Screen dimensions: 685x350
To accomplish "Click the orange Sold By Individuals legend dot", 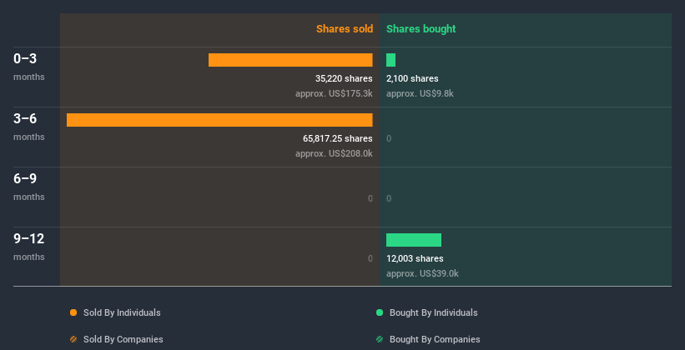I will [x=73, y=312].
